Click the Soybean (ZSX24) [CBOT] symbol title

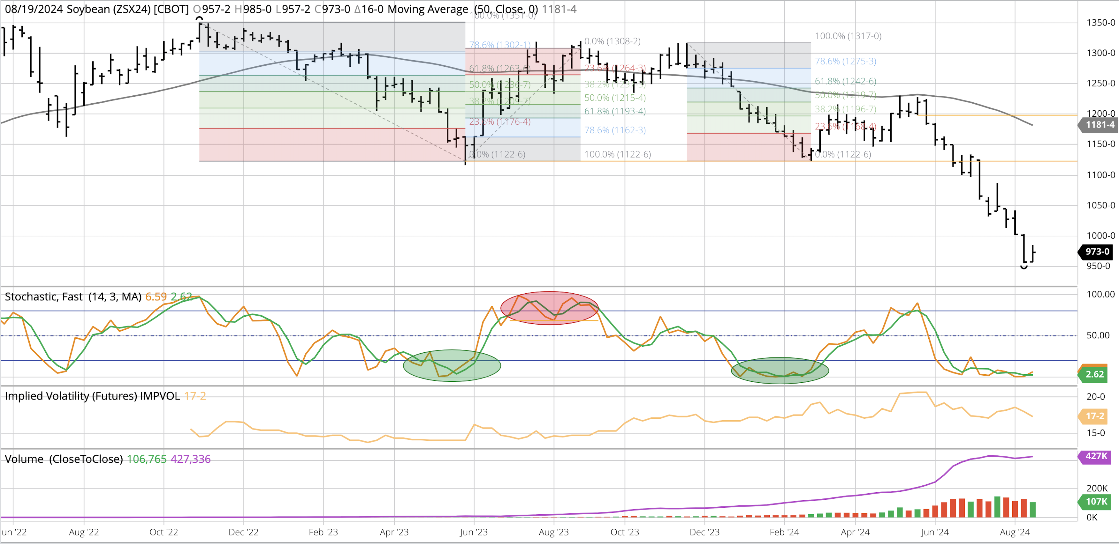pos(127,9)
